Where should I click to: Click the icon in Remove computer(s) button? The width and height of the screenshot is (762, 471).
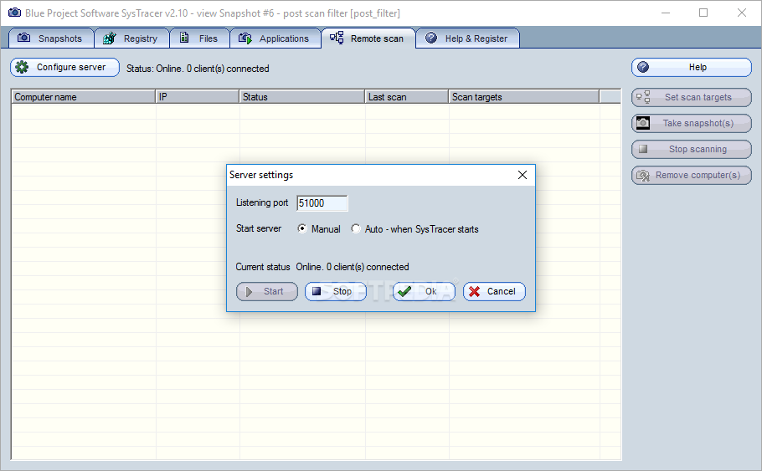(643, 176)
